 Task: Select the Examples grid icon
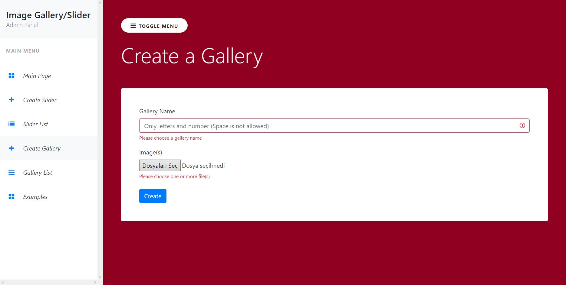12,196
